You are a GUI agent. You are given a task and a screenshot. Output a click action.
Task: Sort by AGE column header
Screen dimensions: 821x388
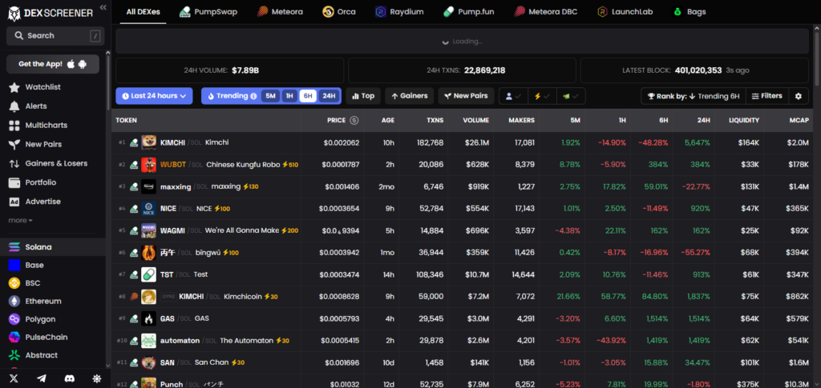pyautogui.click(x=387, y=120)
